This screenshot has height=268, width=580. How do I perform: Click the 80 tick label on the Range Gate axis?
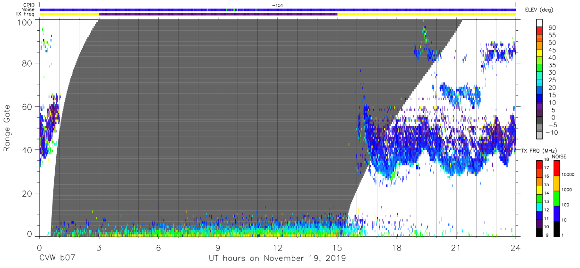[x=26, y=63]
